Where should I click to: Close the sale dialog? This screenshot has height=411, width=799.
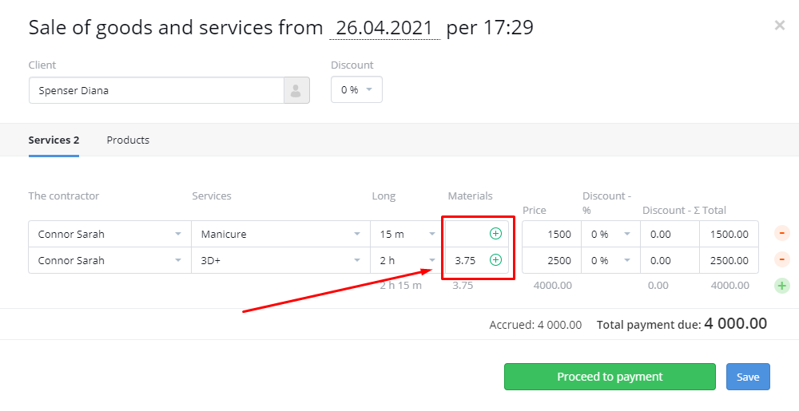coord(780,25)
